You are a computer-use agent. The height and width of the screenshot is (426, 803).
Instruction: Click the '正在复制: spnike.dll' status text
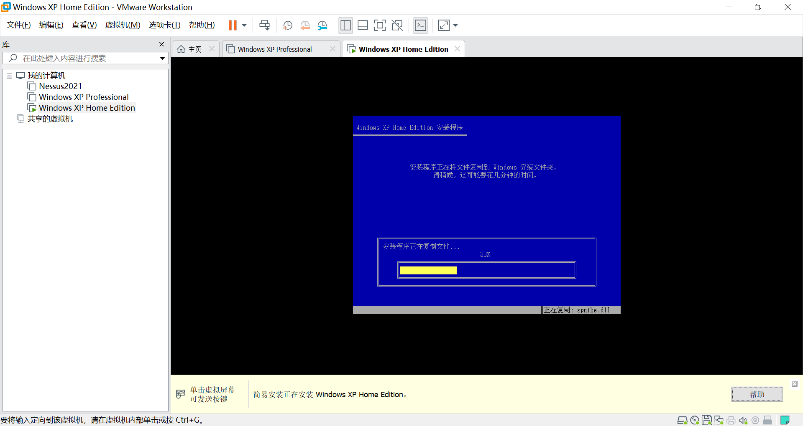pyautogui.click(x=577, y=310)
